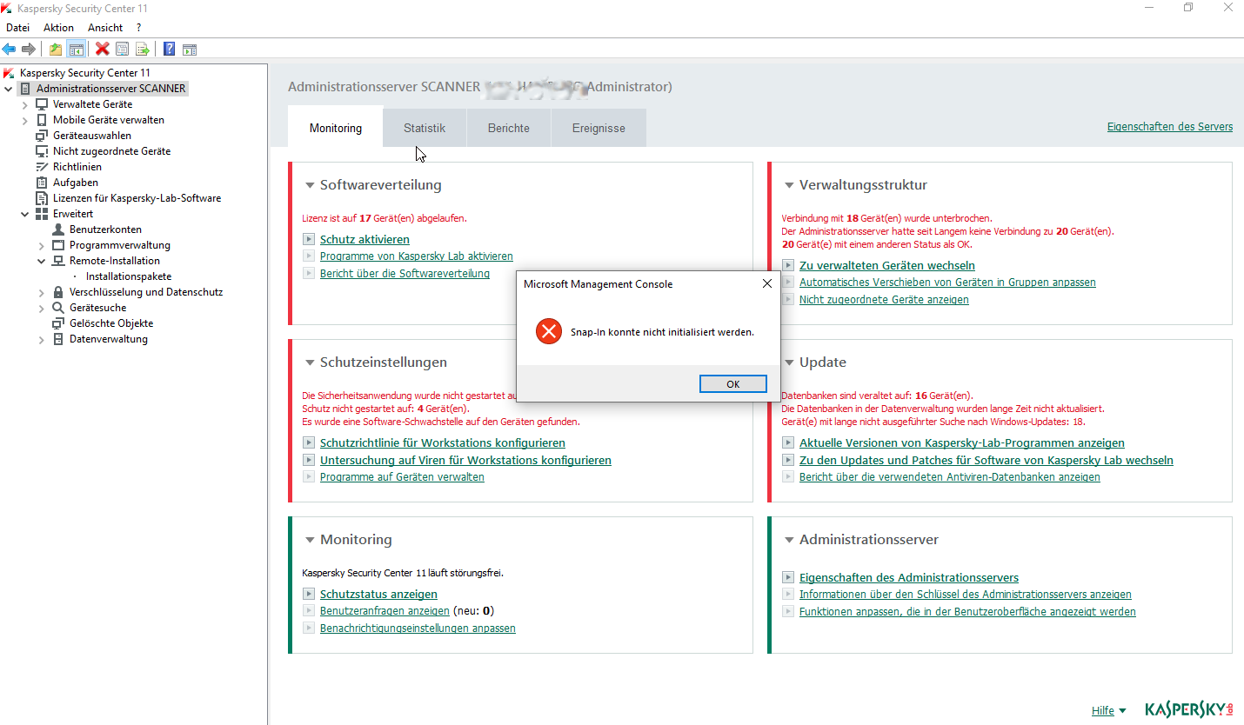Click the blue question mark Help icon
1244x725 pixels.
(169, 50)
